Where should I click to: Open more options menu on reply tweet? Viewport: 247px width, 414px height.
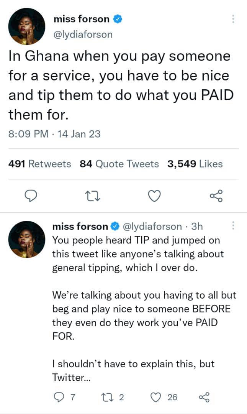[x=233, y=226]
